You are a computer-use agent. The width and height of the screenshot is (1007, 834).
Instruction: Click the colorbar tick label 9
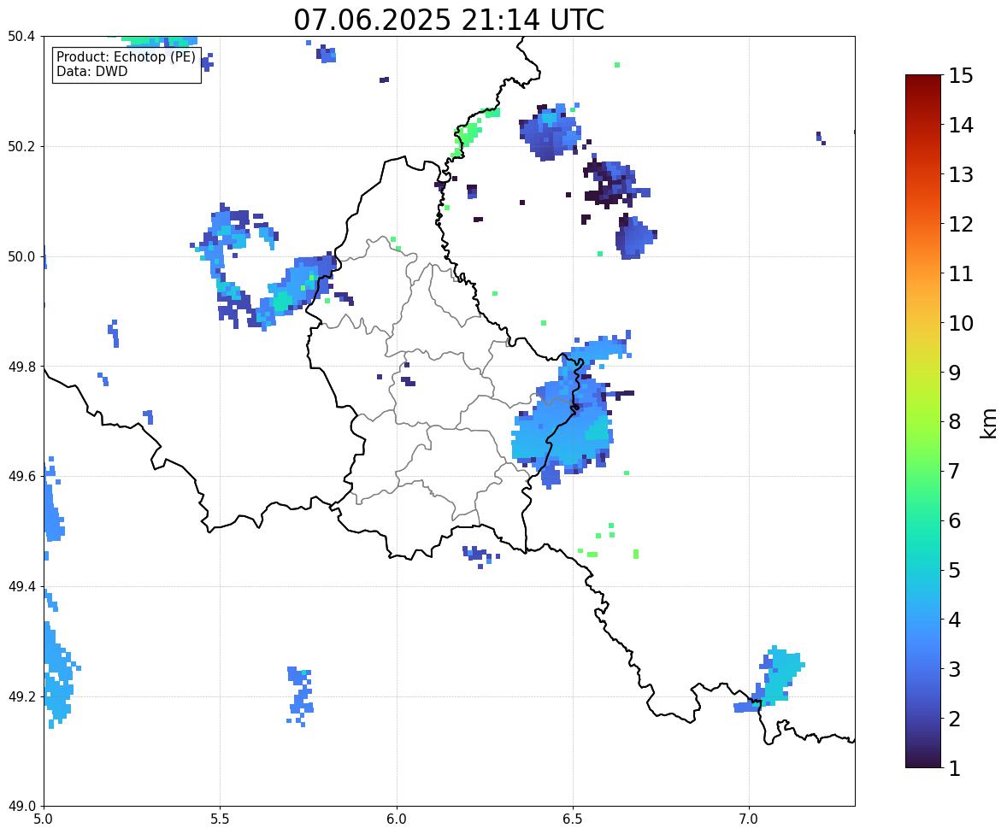pos(955,373)
